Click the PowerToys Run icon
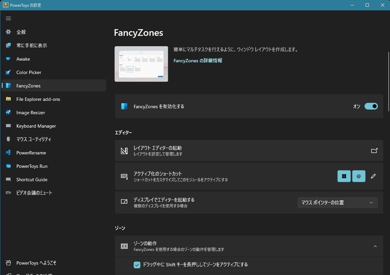The image size is (390, 275). click(x=8, y=166)
